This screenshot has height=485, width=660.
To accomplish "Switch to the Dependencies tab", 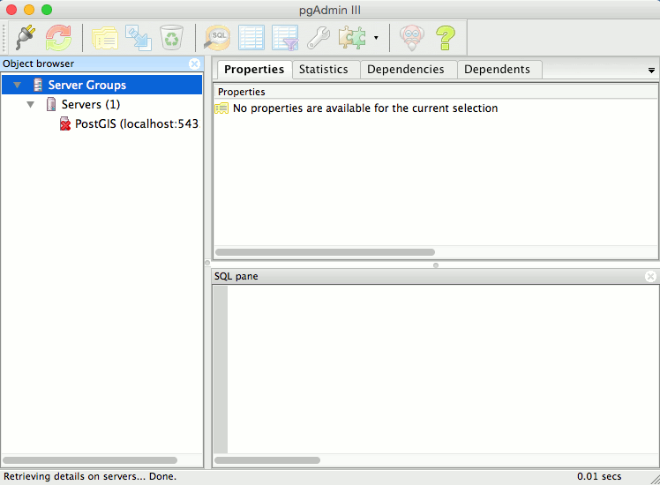I will 407,69.
